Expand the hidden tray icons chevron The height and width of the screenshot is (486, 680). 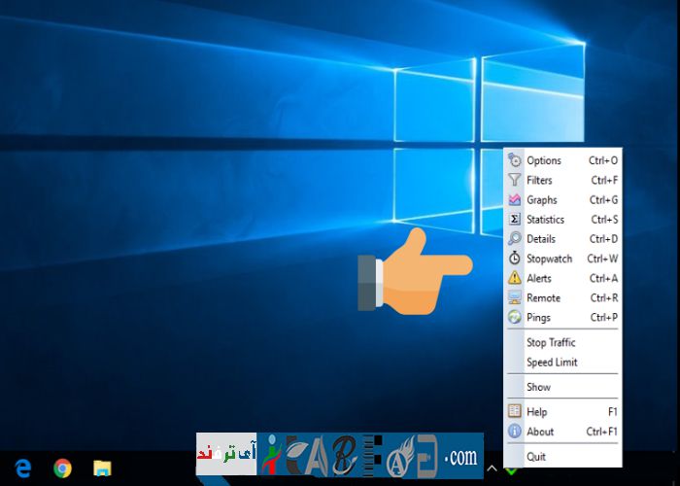pos(492,469)
